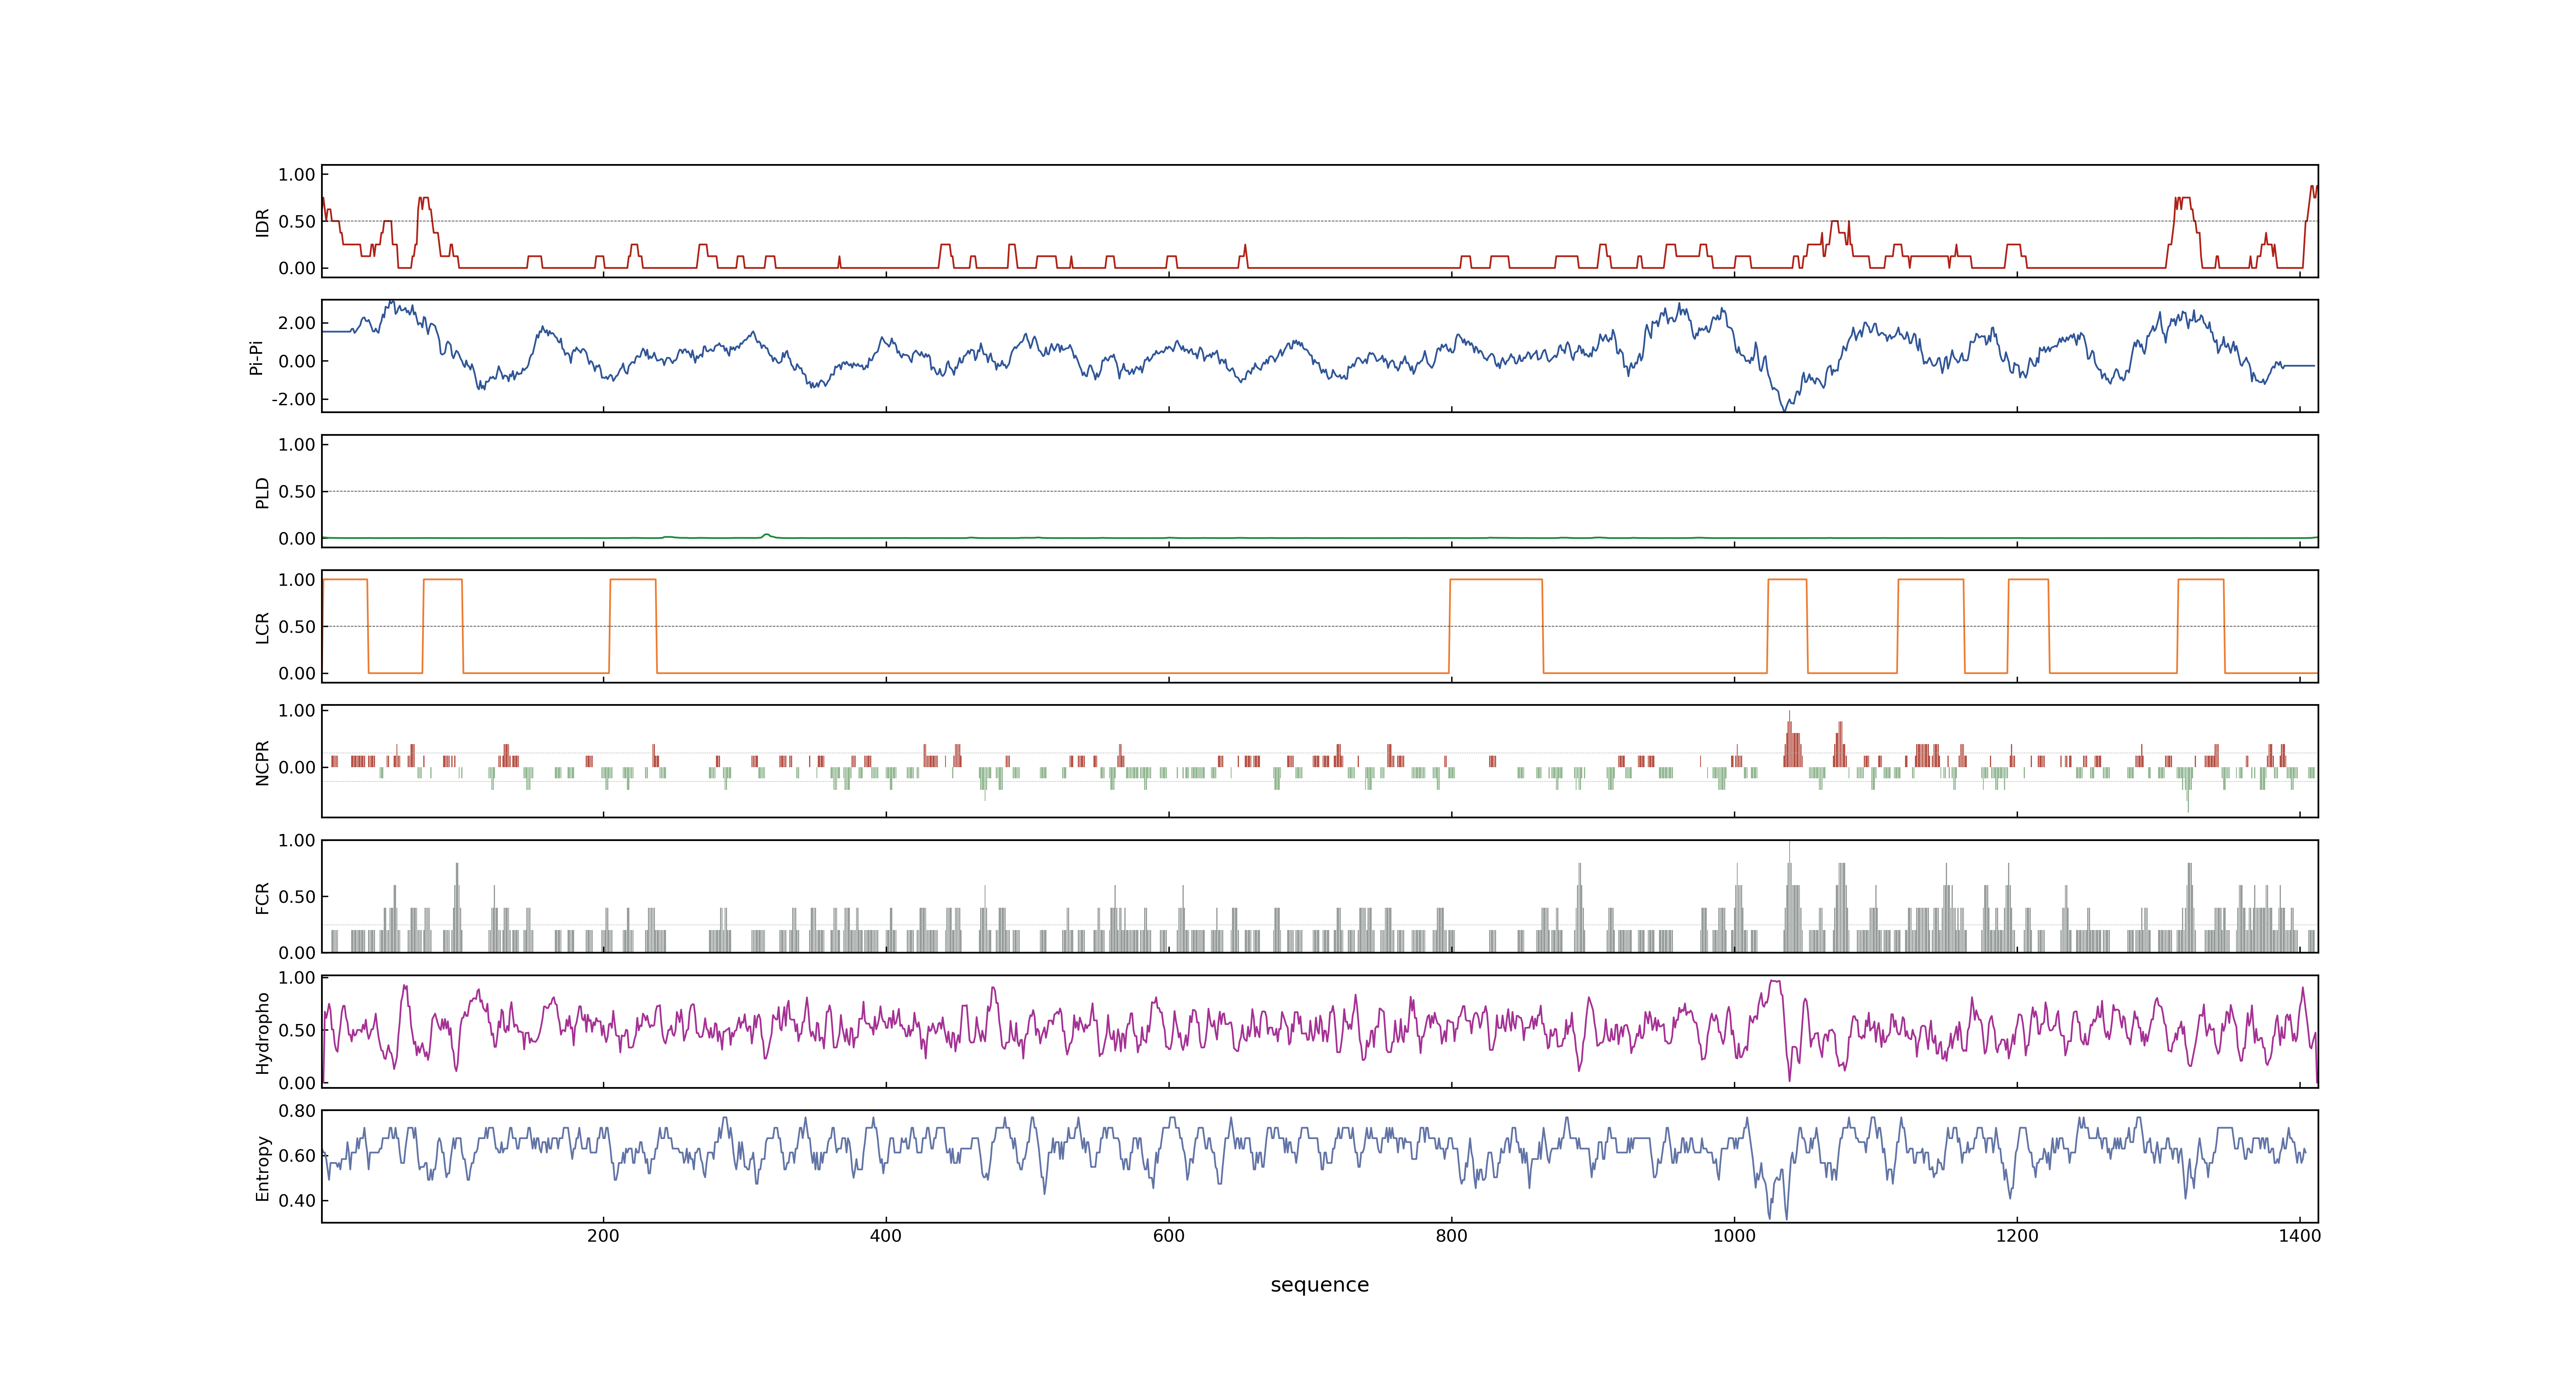Click the 0.50 tick of PLD panel
2576x1374 pixels.
[x=297, y=492]
